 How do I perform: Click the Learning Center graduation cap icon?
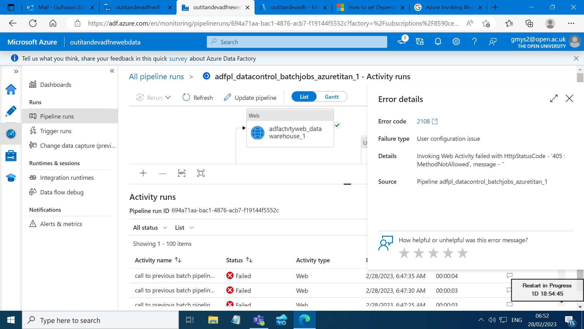click(x=11, y=178)
